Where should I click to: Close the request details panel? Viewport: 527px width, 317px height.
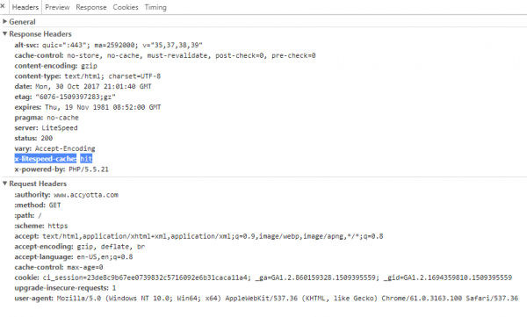point(3,6)
